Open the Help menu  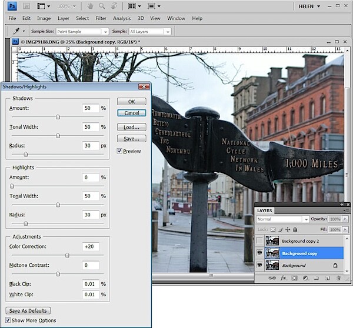point(197,18)
